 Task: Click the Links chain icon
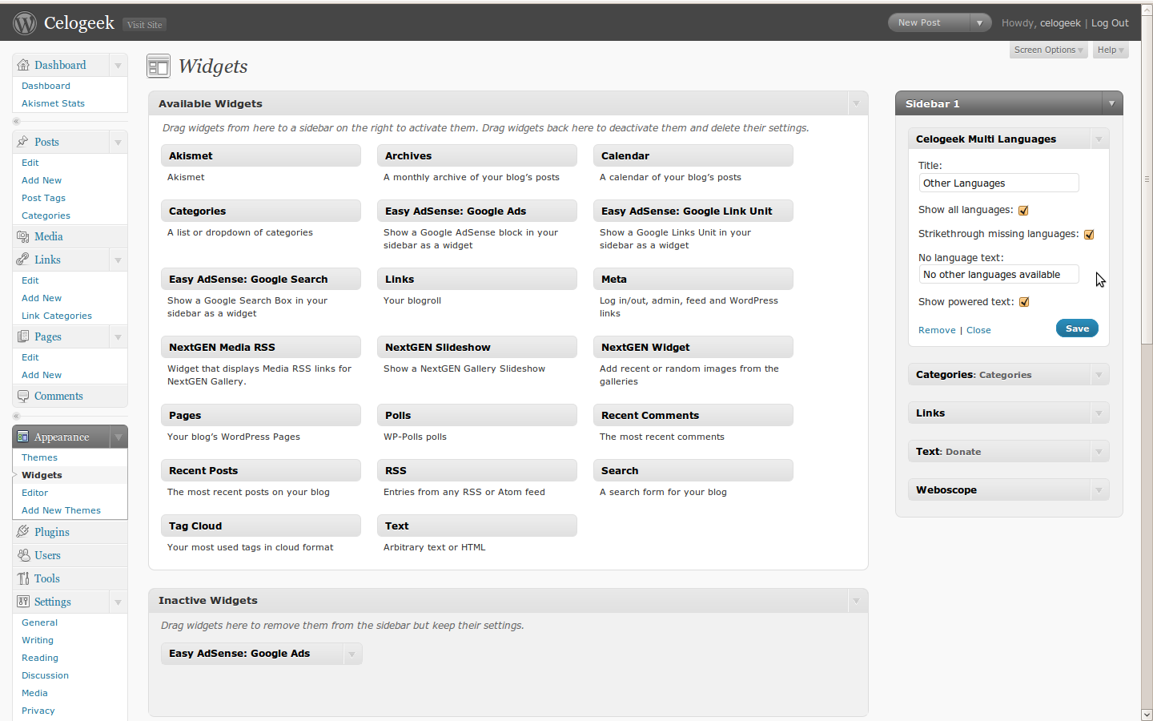coord(23,260)
